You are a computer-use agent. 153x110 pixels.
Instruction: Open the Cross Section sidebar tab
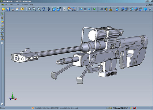coord(2,34)
